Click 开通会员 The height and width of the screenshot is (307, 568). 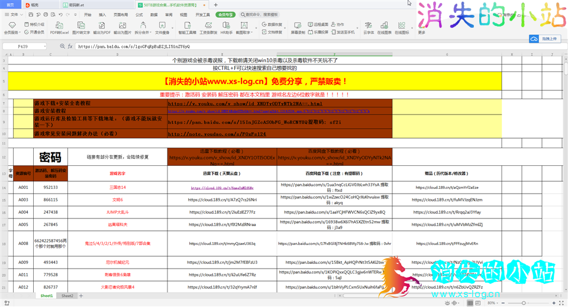[34, 32]
